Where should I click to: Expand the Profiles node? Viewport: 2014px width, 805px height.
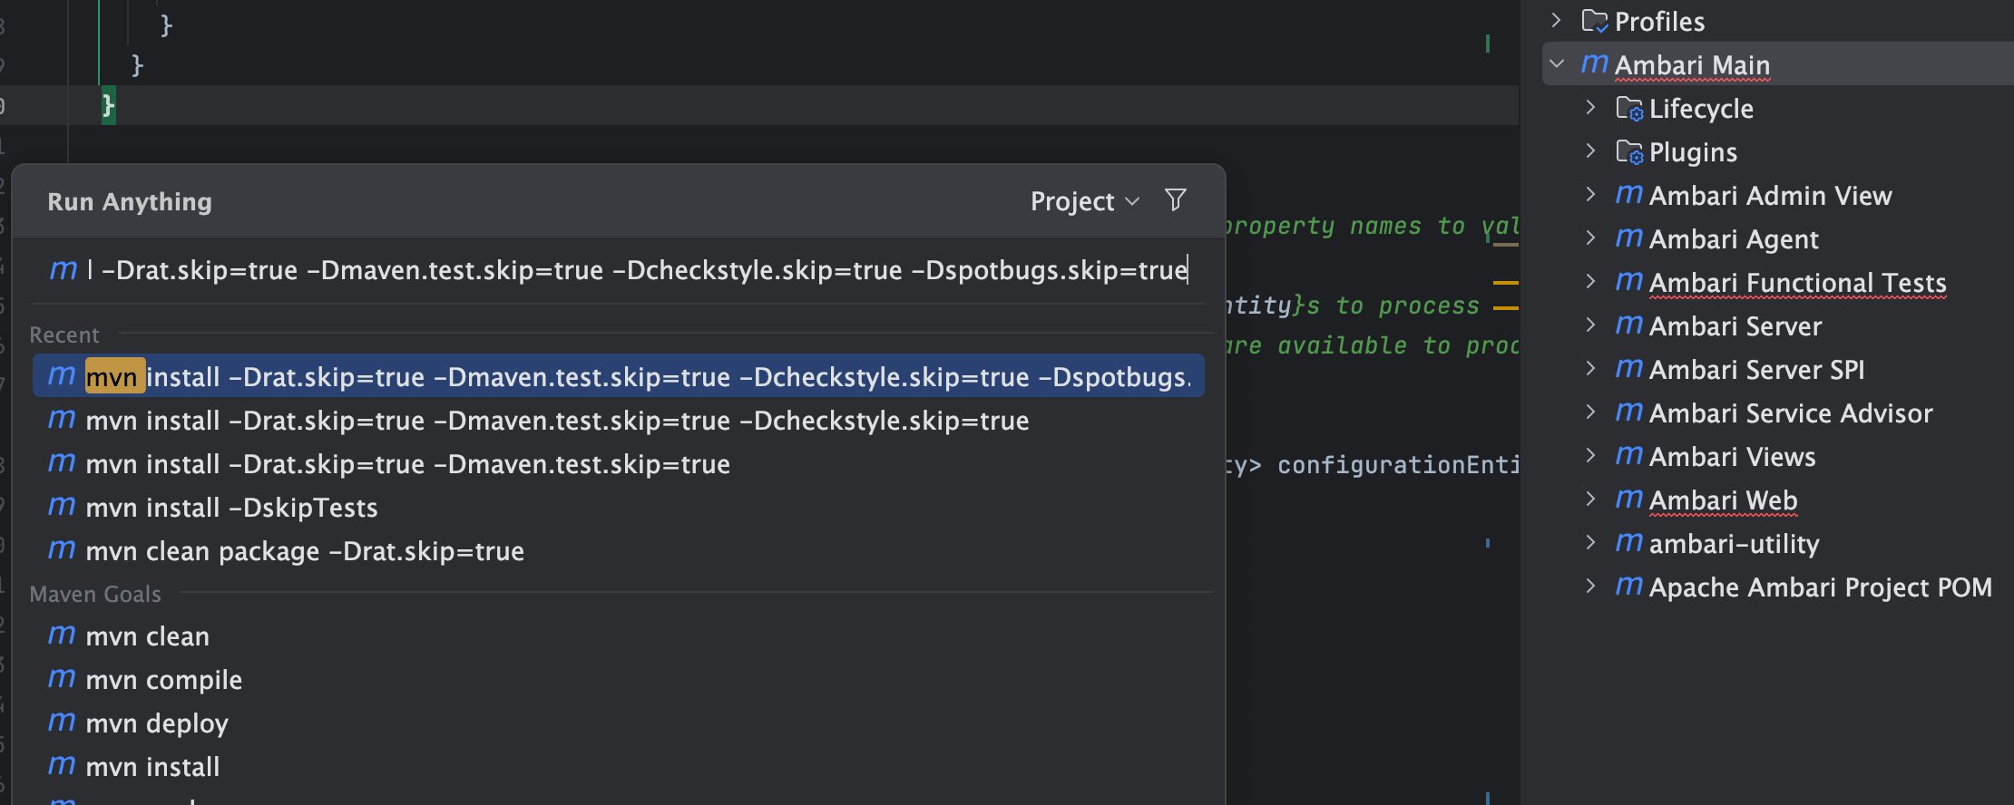coord(1557,20)
